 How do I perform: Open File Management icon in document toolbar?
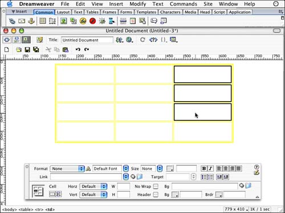120,40
